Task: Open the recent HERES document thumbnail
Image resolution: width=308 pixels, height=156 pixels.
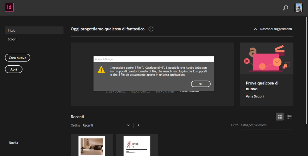Action: coord(137,146)
